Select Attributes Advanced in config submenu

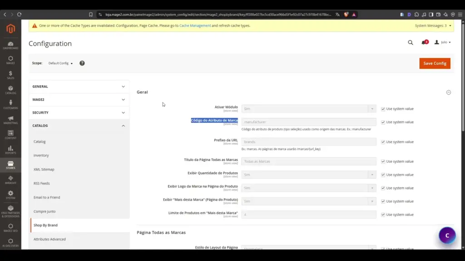click(x=49, y=239)
